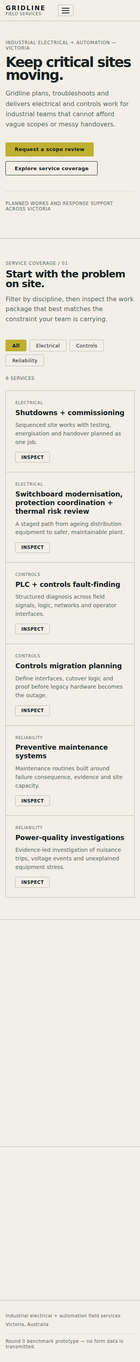The height and width of the screenshot is (1362, 140).
Task: Click Switchboard modernisation card heading
Action: 69,502
